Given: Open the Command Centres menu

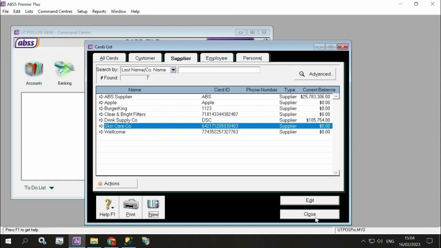Looking at the screenshot, I should tap(55, 11).
